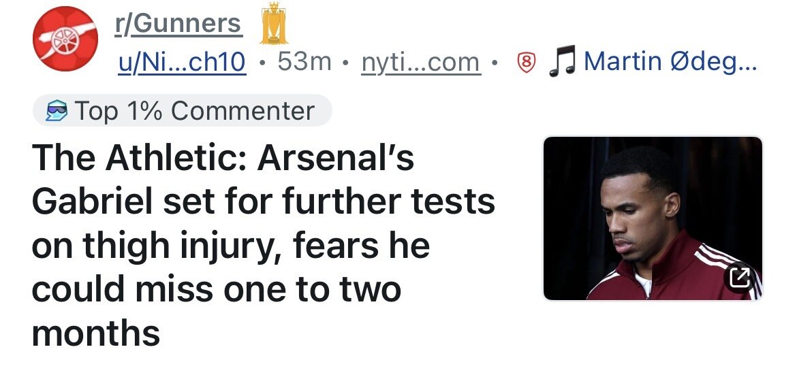
Task: Tap "Arsenal's" in the post headline
Action: [x=336, y=159]
